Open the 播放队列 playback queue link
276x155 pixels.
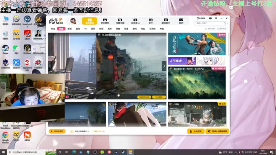[99, 131]
